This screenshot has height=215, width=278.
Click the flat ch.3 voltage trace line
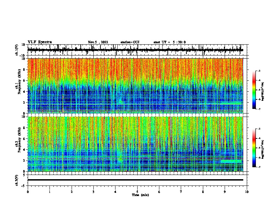click(135, 180)
